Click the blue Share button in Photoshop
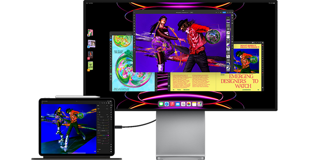 224,12
